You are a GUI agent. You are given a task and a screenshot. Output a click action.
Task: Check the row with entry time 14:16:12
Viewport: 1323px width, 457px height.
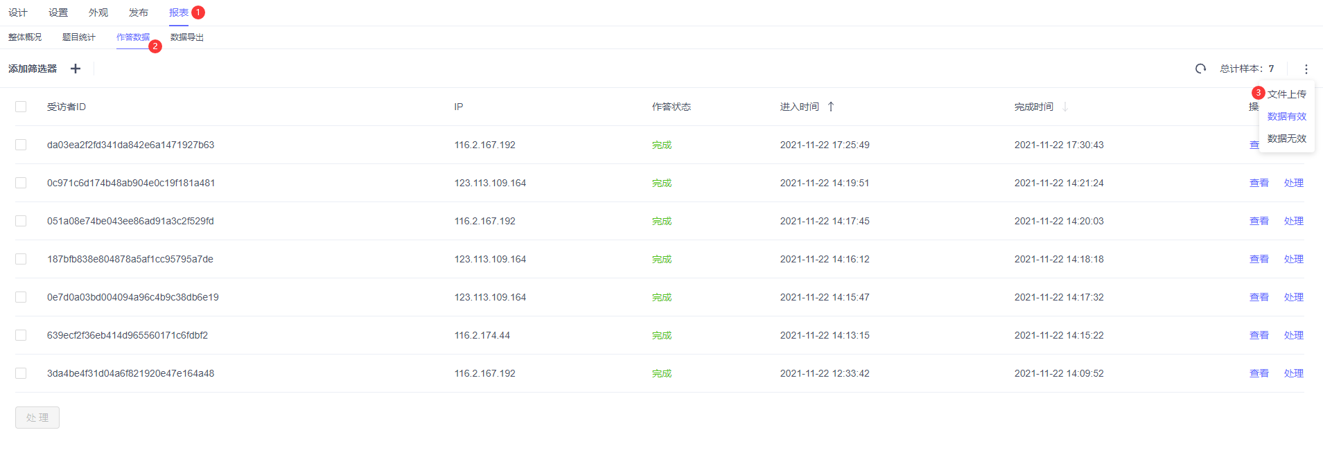point(21,259)
